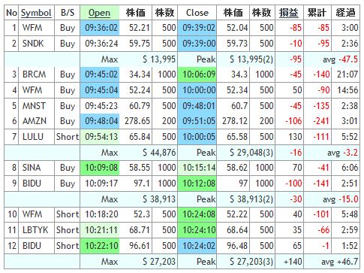The height and width of the screenshot is (273, 364).
Task: Click symbol SNDK in row 2
Action: (33, 44)
